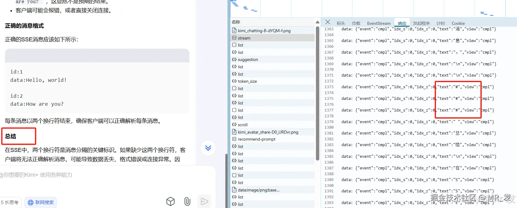517x208 pixels.
Task: Open the 负载 tab
Action: tap(356, 23)
